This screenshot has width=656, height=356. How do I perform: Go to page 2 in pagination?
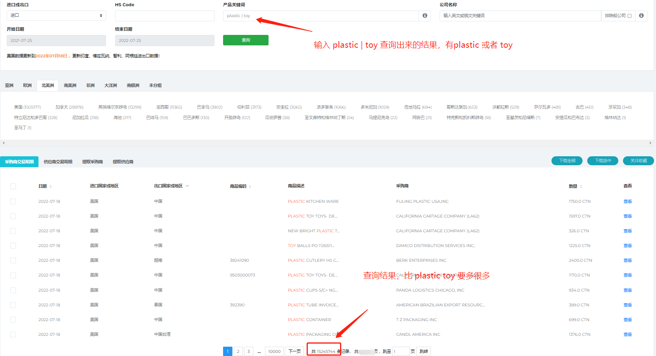click(238, 351)
